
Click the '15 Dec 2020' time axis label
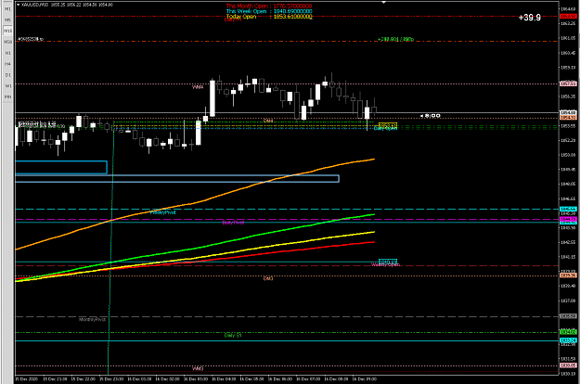27,379
